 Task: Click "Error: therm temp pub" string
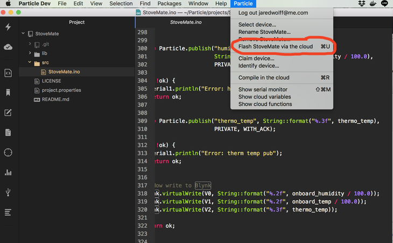(x=238, y=153)
